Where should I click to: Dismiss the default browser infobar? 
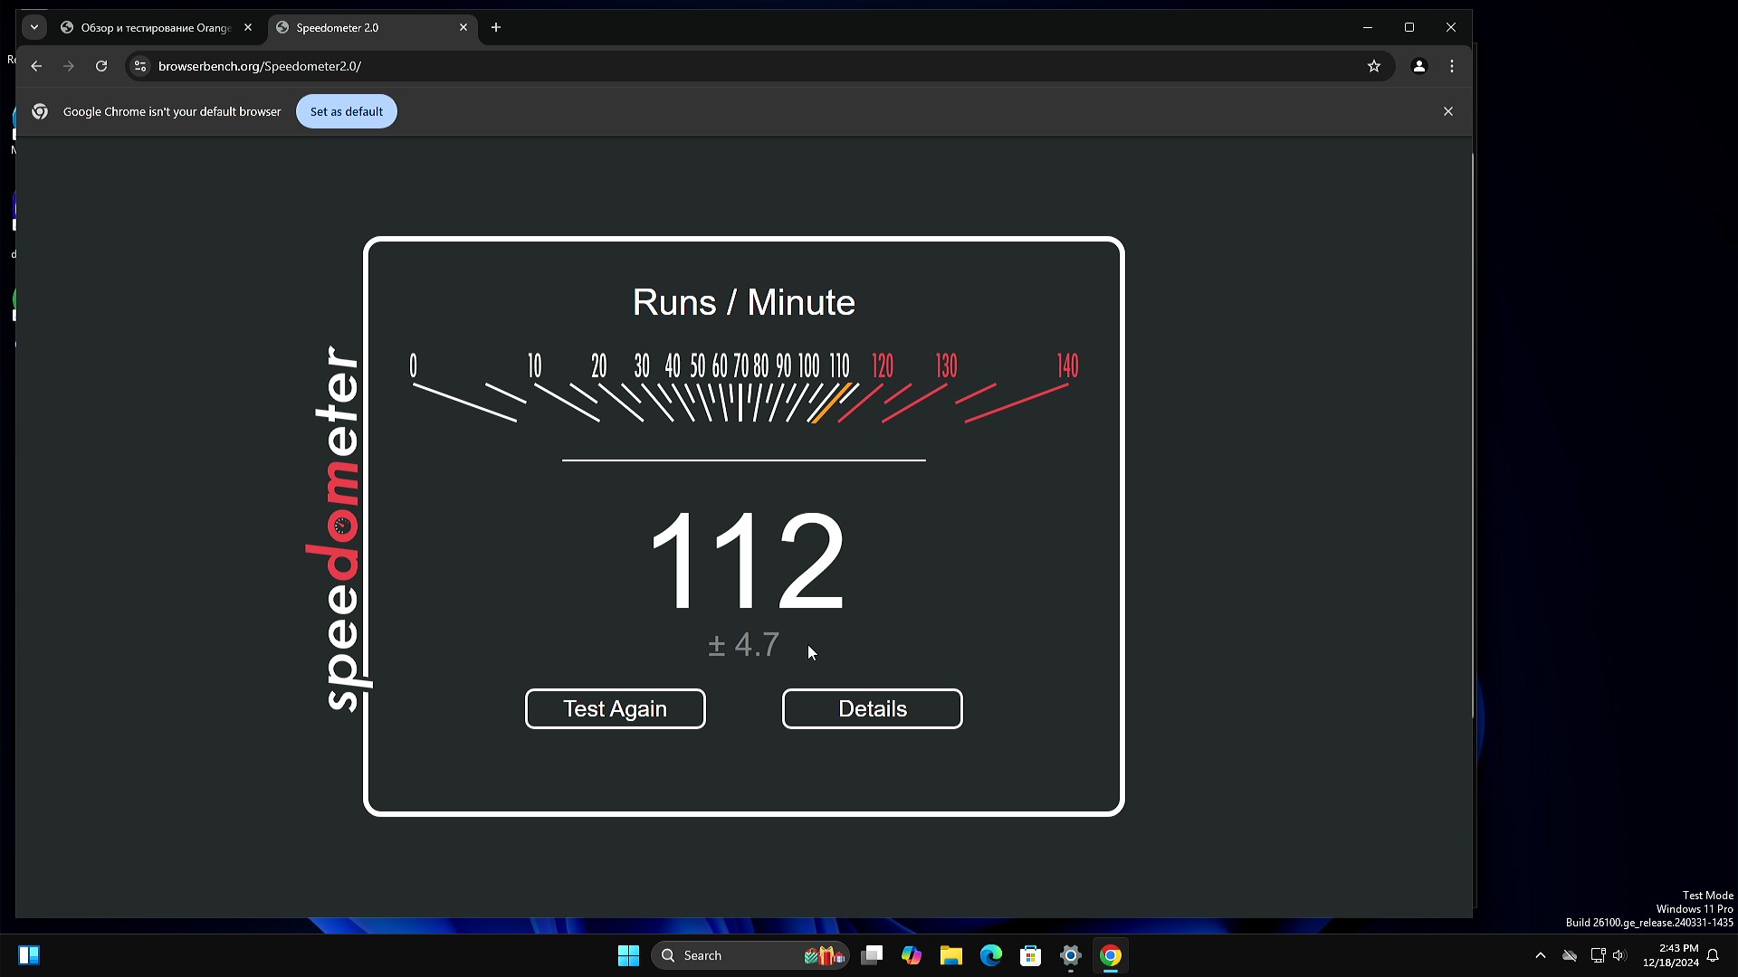(x=1447, y=111)
